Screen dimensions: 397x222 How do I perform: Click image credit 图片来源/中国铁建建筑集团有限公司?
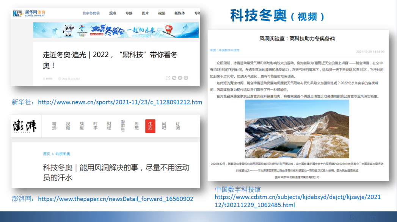[297, 177]
